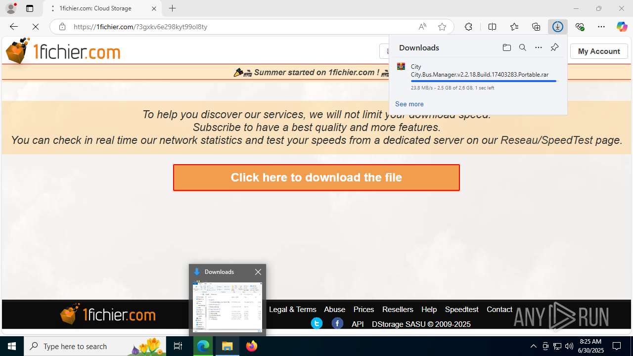Image resolution: width=633 pixels, height=356 pixels.
Task: Open the volume tray icon
Action: (569, 346)
